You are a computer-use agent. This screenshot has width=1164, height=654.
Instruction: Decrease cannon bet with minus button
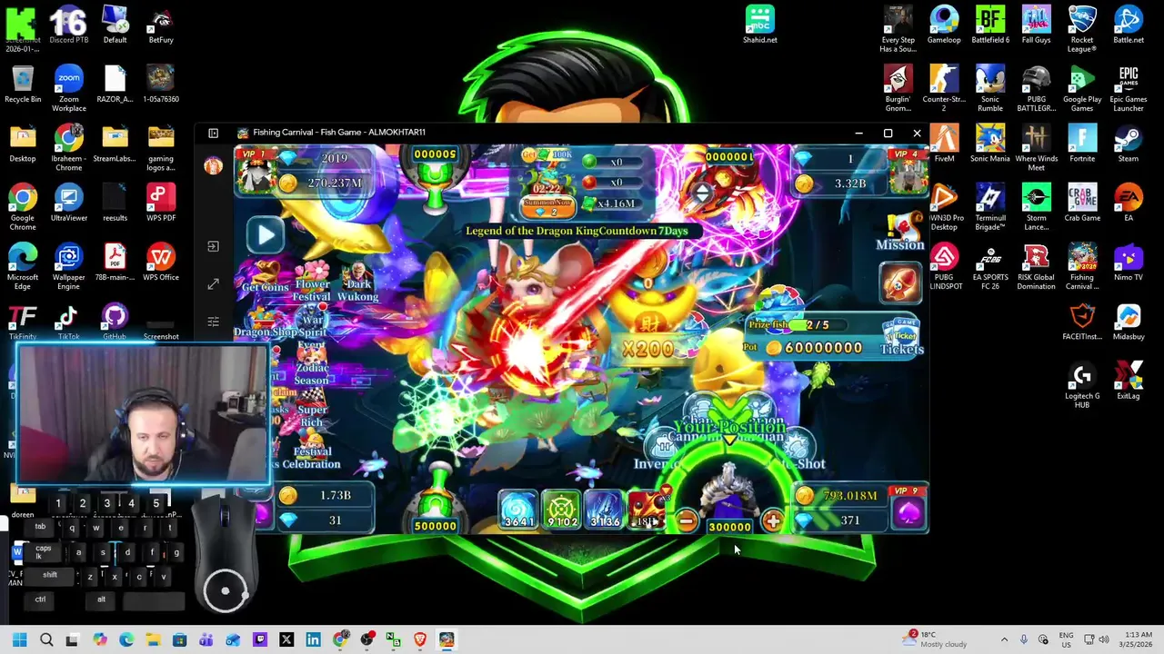coord(687,520)
